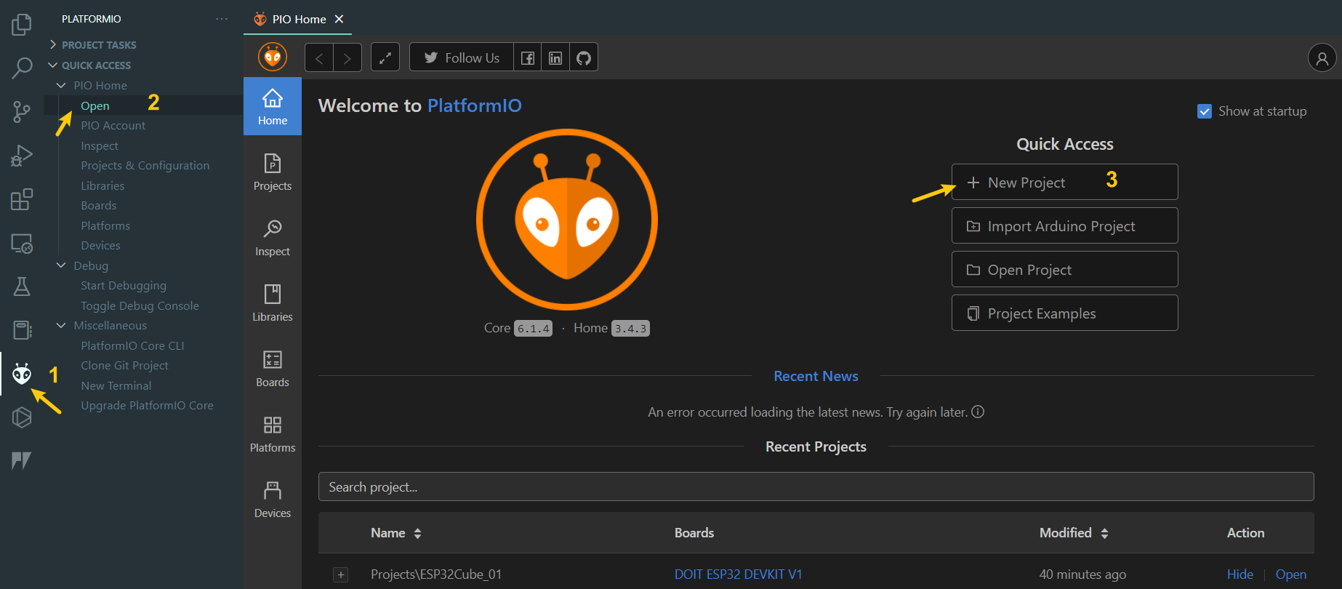The image size is (1342, 589).
Task: Open the Testing flask icon
Action: pyautogui.click(x=22, y=287)
